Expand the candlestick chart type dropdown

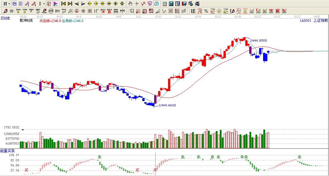[44, 4]
